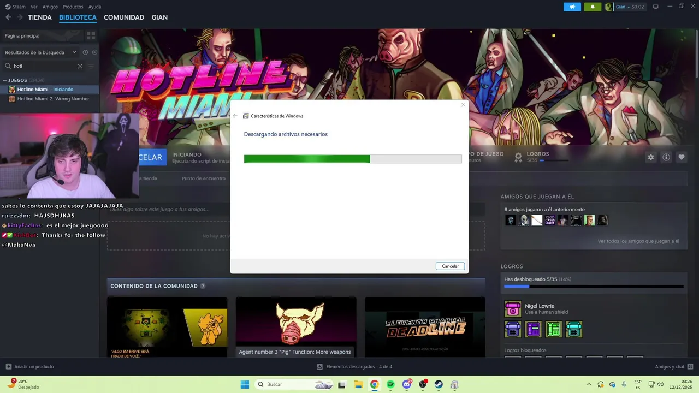Open OBS Studio from the taskbar
This screenshot has height=393, width=699.
tap(423, 384)
